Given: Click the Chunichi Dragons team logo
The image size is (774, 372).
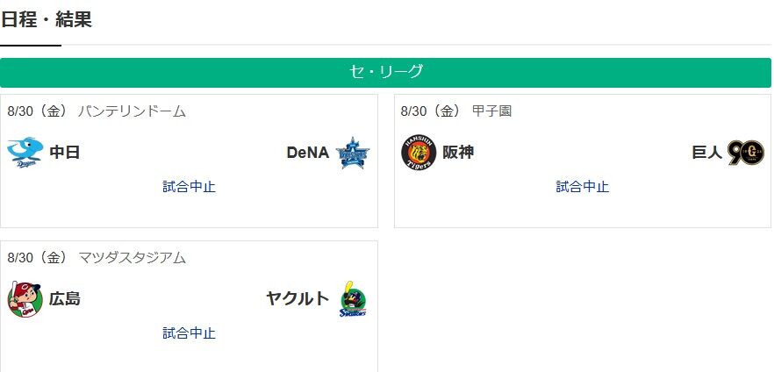Looking at the screenshot, I should [x=25, y=153].
